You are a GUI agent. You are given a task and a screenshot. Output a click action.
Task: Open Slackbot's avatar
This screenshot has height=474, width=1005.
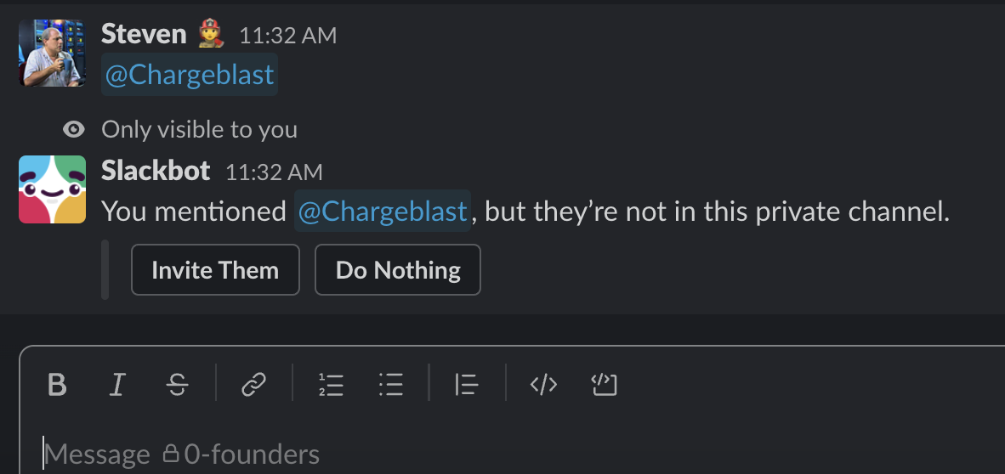pyautogui.click(x=52, y=189)
